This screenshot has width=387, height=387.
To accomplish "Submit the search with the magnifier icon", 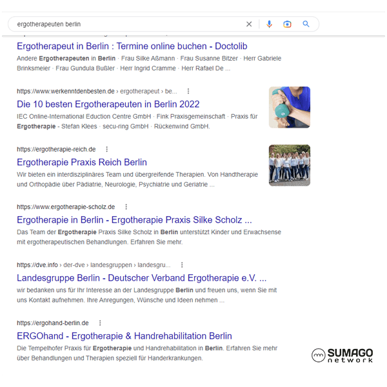I will (x=306, y=24).
